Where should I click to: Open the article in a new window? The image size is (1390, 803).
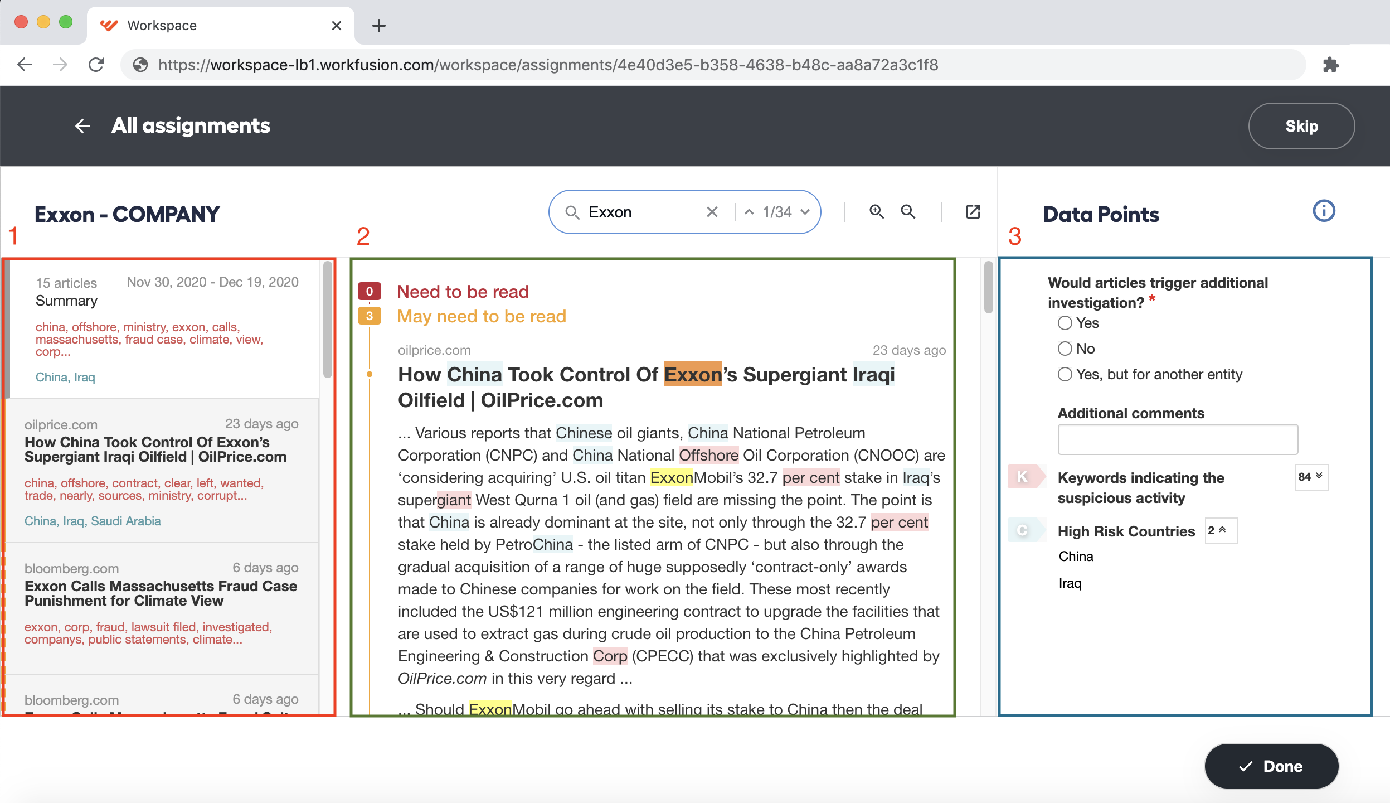coord(973,212)
